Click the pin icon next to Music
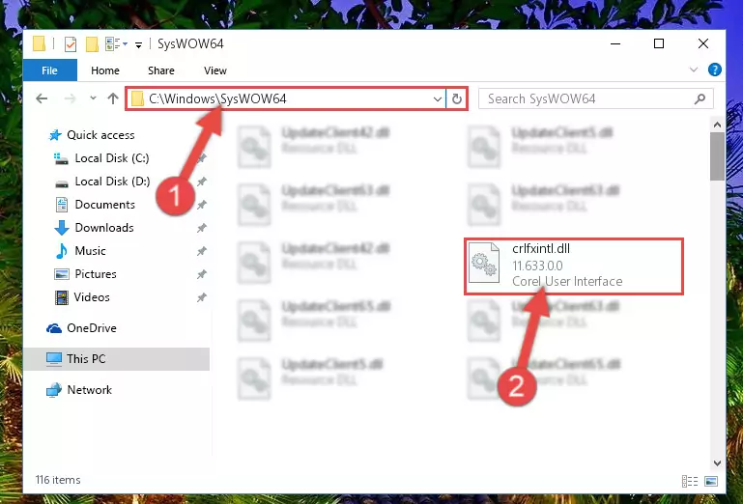The width and height of the screenshot is (743, 504). 202,251
